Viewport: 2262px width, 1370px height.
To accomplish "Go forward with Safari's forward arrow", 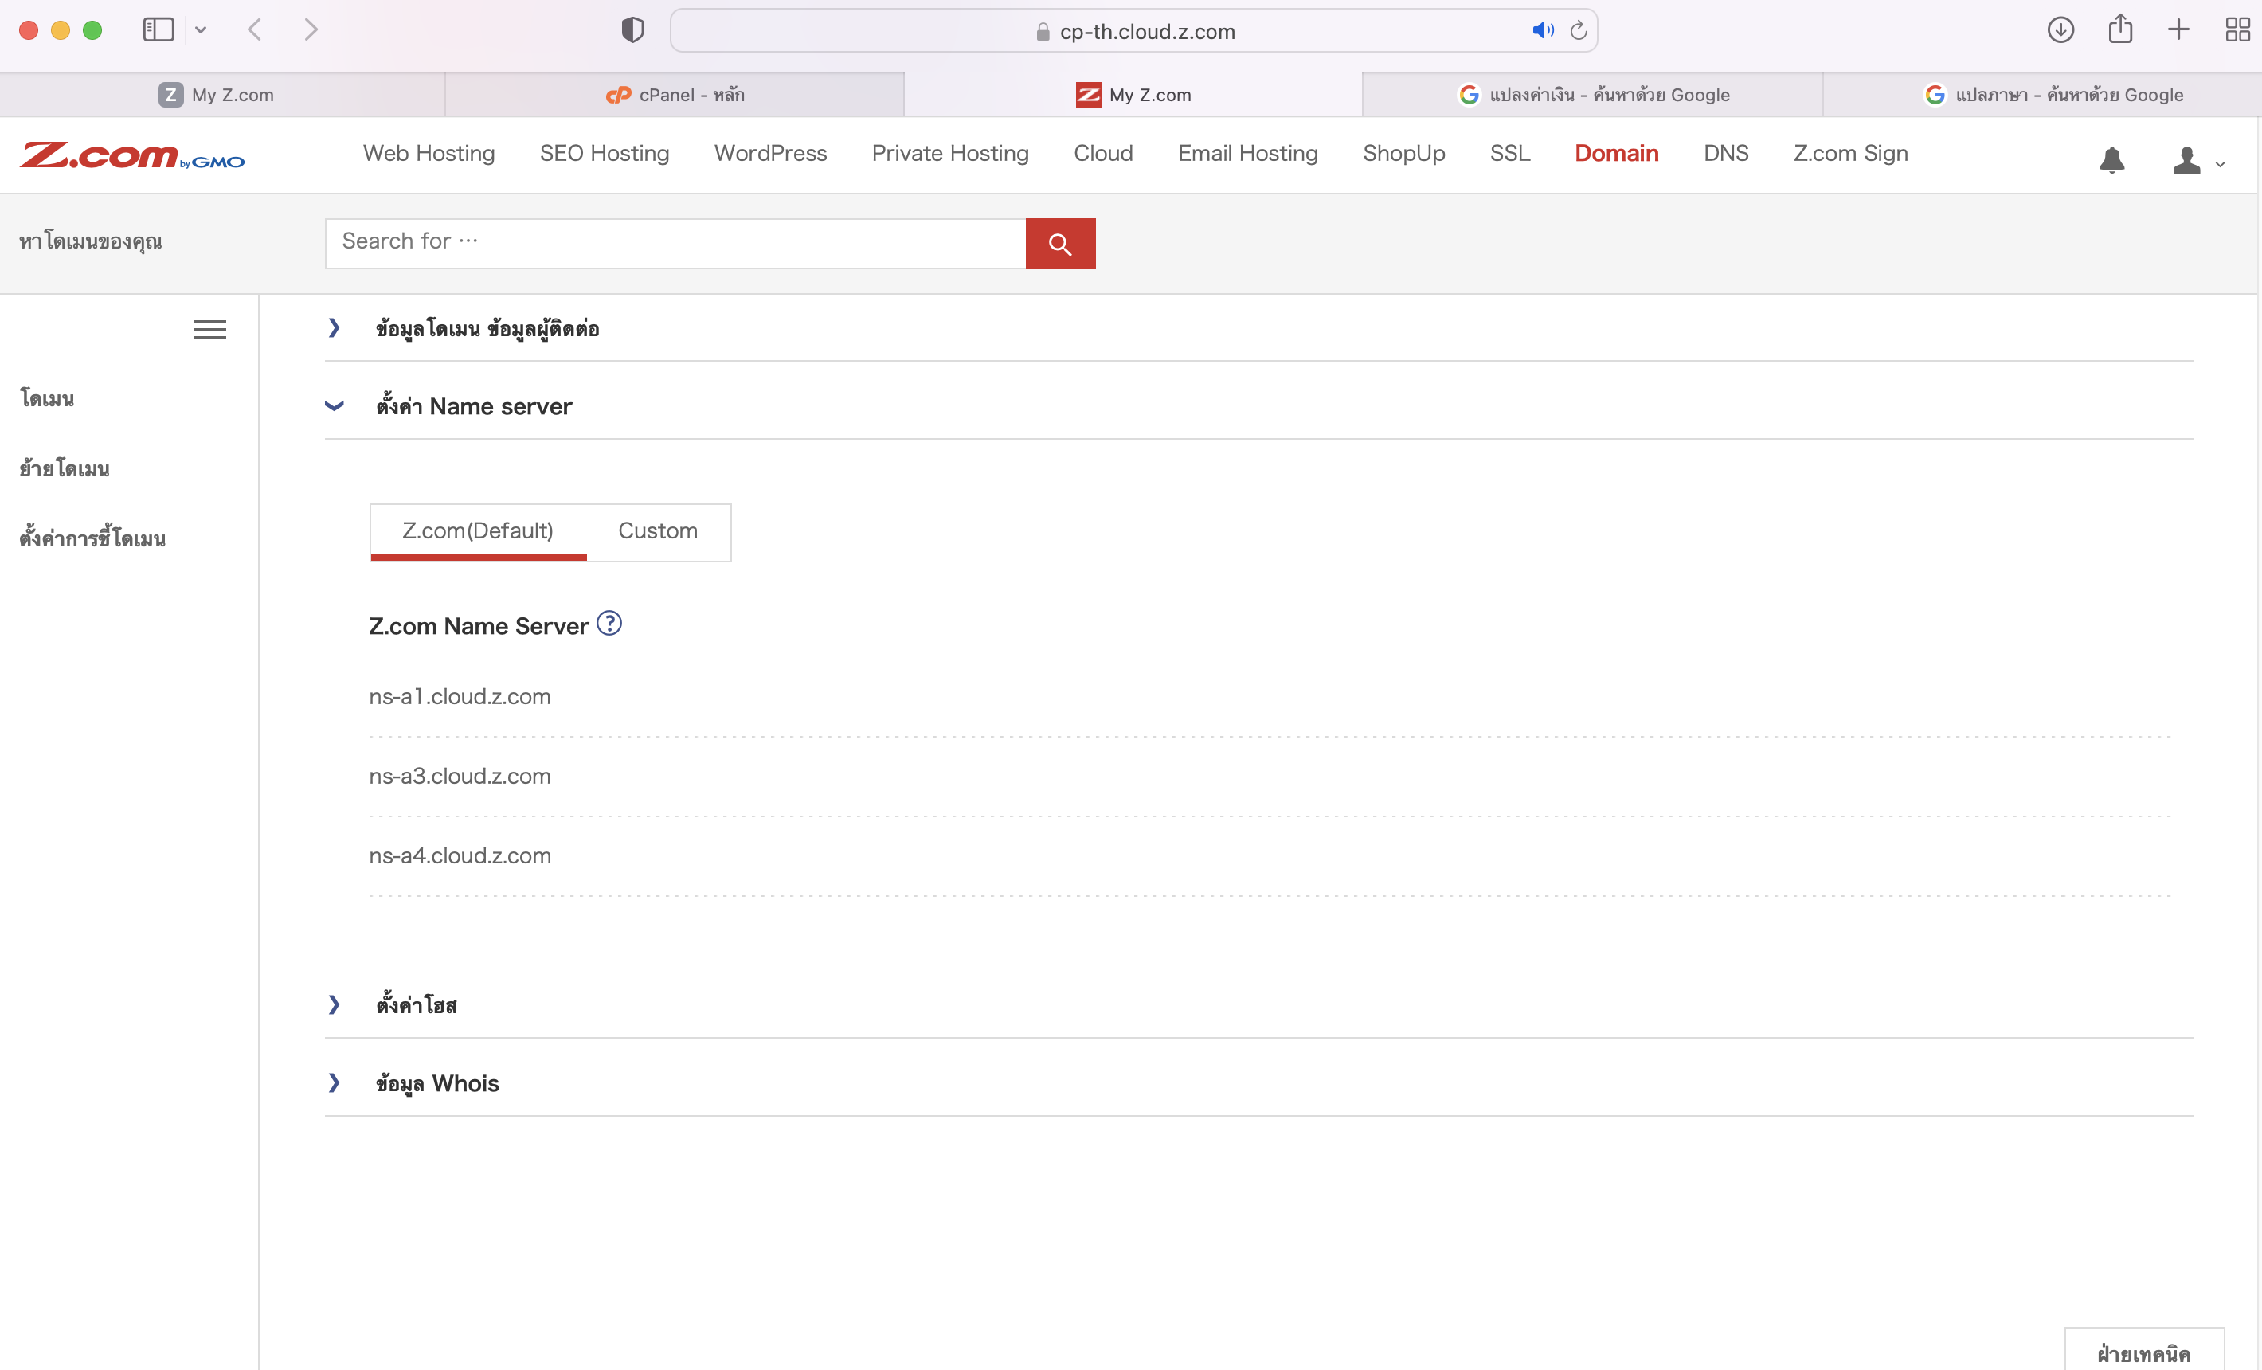I will click(311, 30).
